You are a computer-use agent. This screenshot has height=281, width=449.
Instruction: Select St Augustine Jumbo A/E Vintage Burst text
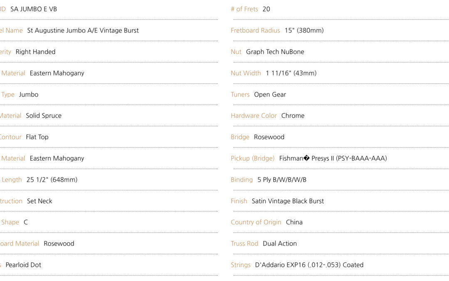(83, 30)
